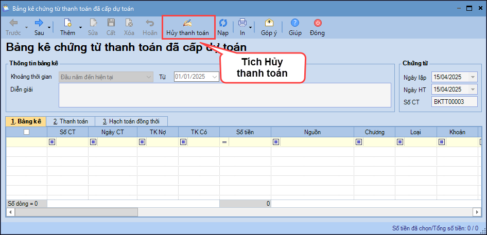Viewport: 487px width, 235px height.
Task: Open filter operator for Chương column
Action: click(x=359, y=142)
